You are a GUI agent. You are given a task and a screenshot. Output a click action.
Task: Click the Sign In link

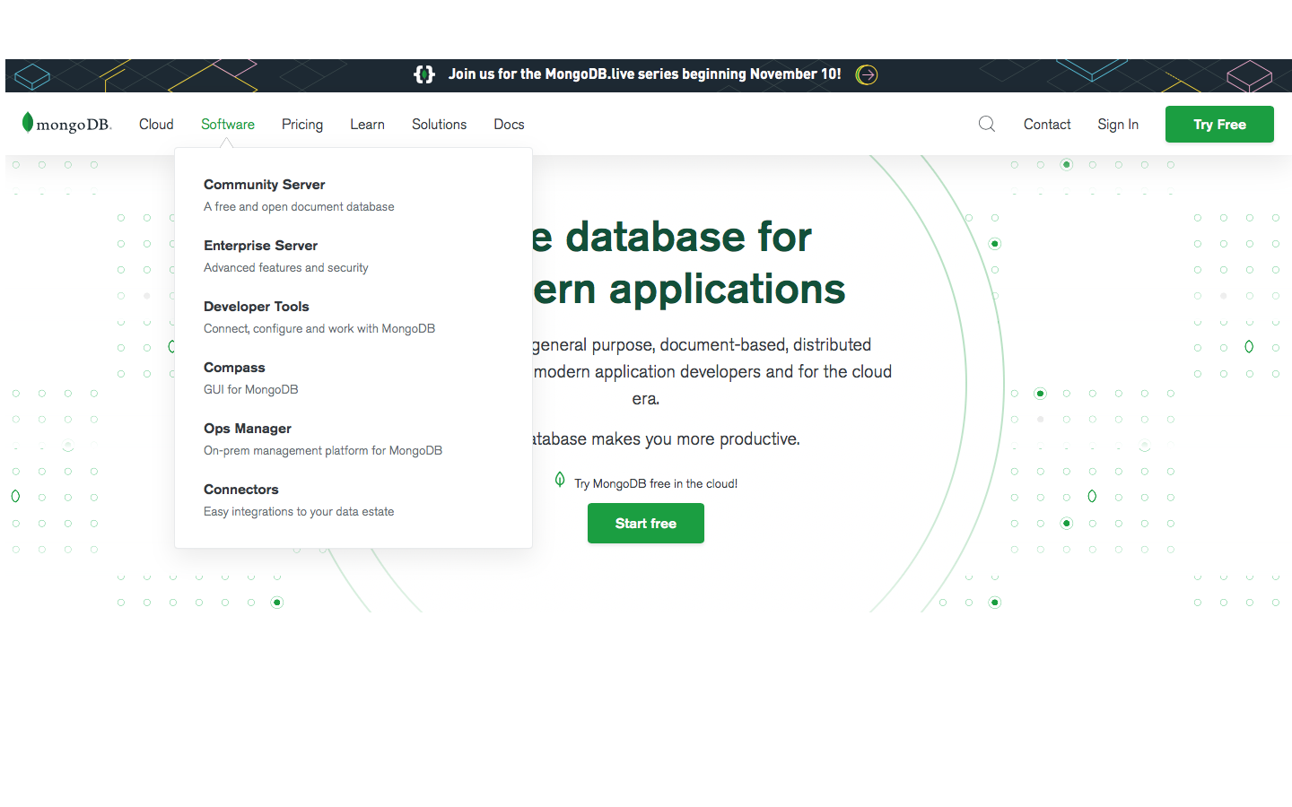coord(1118,125)
